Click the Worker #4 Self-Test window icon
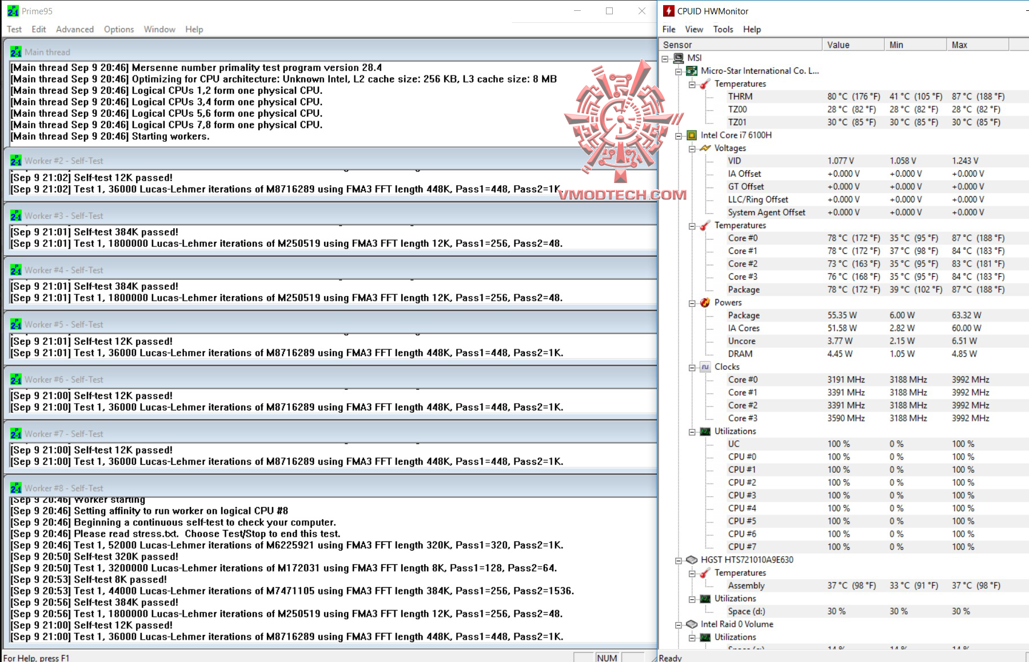The height and width of the screenshot is (662, 1029). (16, 270)
